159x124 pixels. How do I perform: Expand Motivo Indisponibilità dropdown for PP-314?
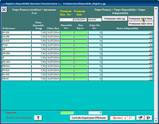[151, 70]
